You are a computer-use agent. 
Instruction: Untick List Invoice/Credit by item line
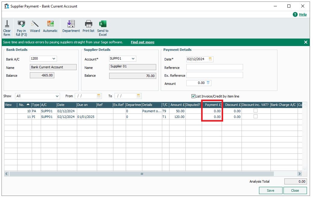tap(193, 96)
